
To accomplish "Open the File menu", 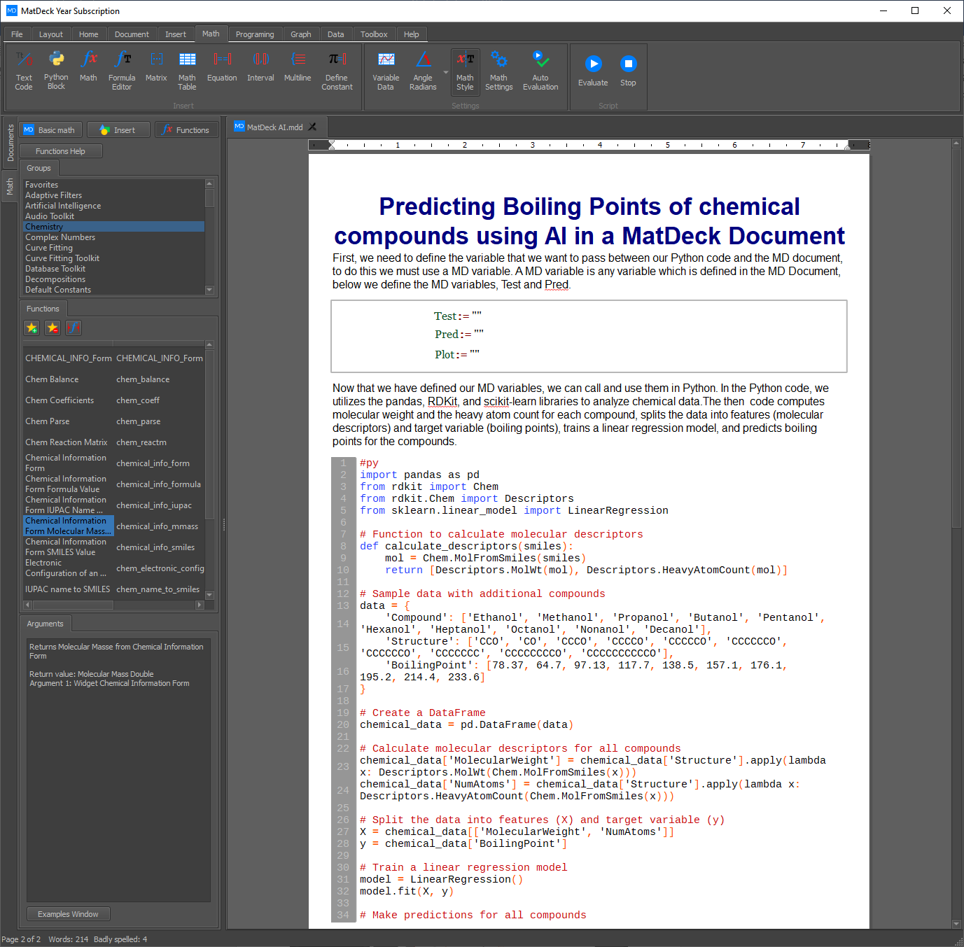I will pyautogui.click(x=17, y=34).
